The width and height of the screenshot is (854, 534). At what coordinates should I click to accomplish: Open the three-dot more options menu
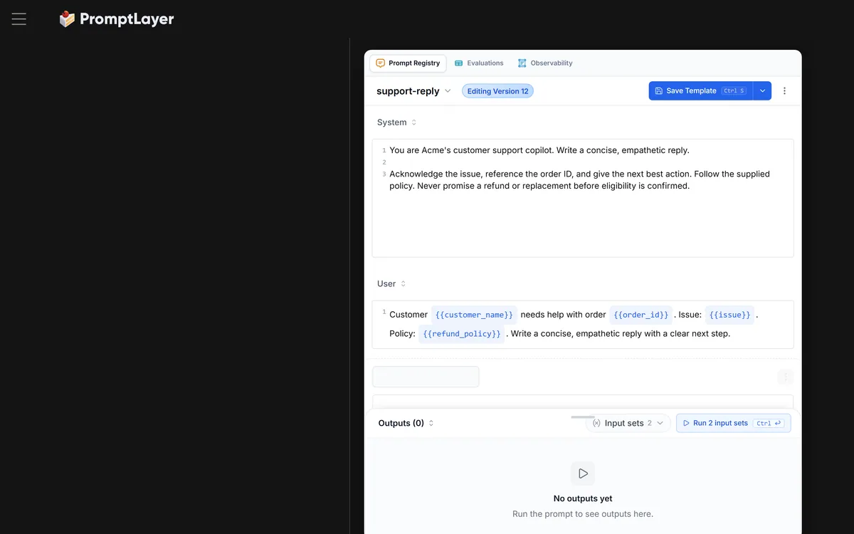785,91
